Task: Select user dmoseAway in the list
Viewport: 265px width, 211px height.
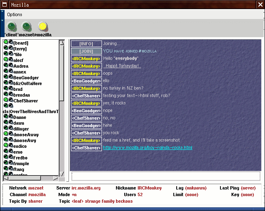Action: 26,135
